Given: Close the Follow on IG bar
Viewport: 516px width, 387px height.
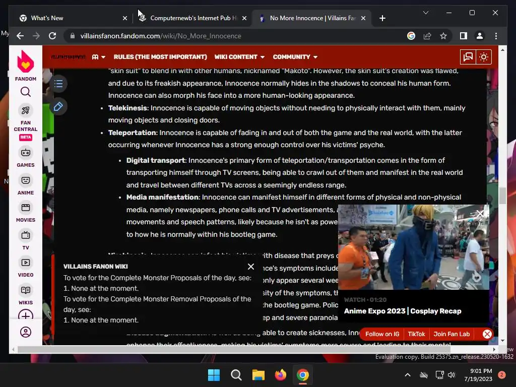Looking at the screenshot, I should [487, 334].
